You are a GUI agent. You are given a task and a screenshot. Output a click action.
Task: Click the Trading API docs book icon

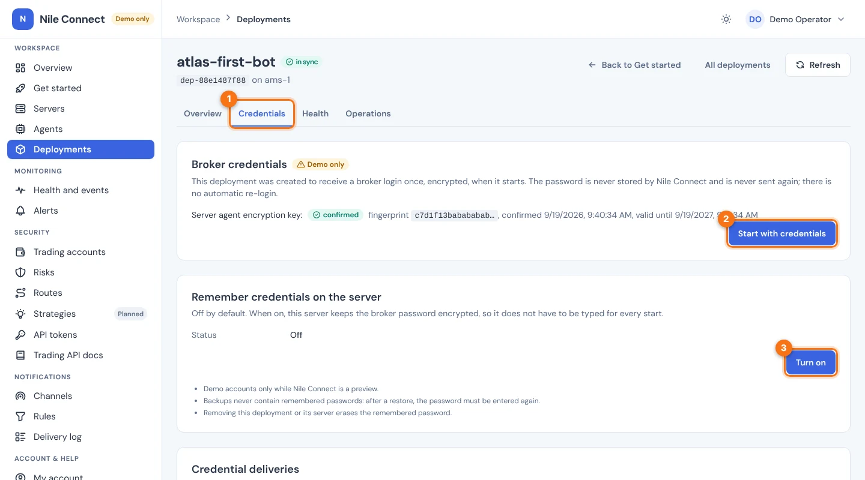click(x=20, y=355)
